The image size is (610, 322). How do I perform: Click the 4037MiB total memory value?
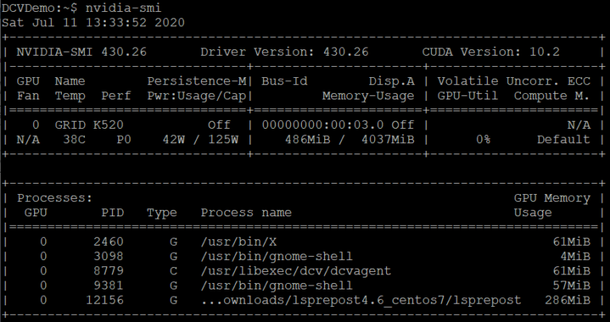pyautogui.click(x=388, y=139)
